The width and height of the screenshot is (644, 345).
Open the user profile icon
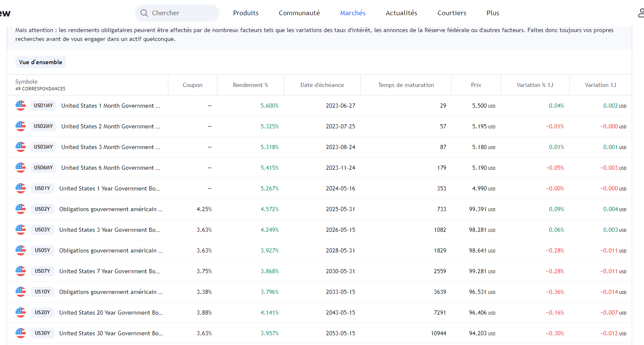click(x=641, y=13)
